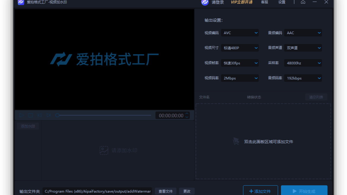347x195 pixels.
Task: Step to next frame in preview
Action: [x=49, y=115]
